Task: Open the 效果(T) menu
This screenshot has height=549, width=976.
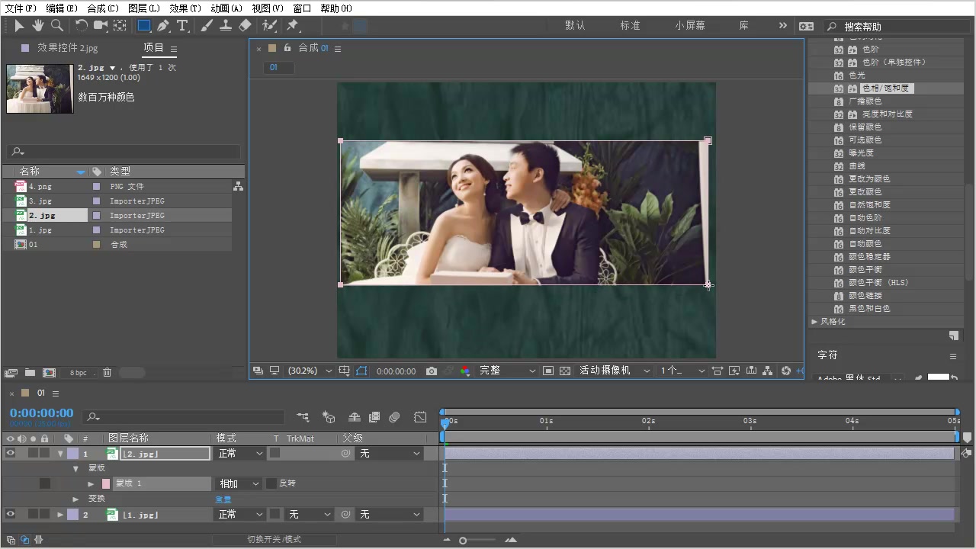Action: [185, 8]
